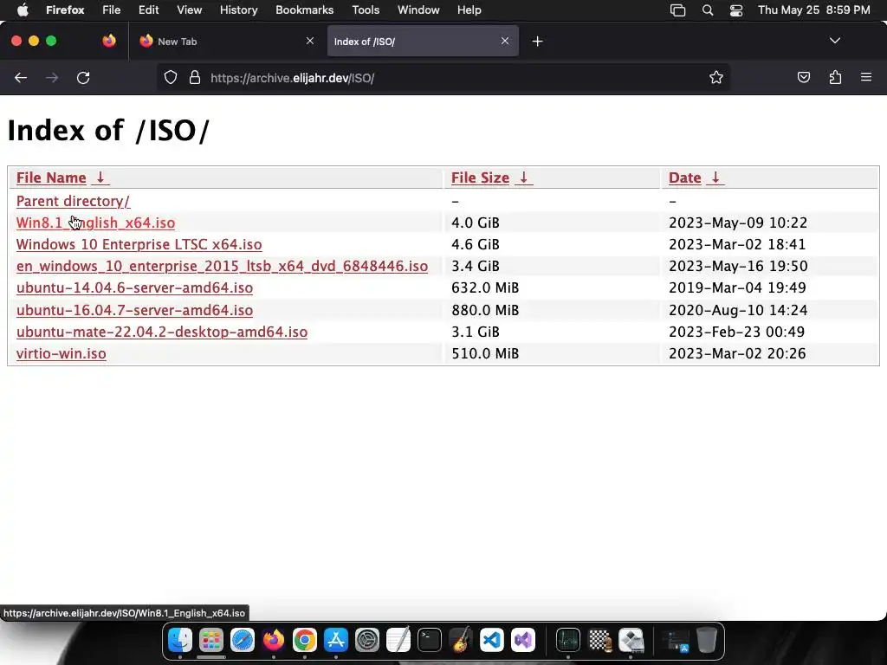
Task: Bookmark this page with the star
Action: (x=716, y=77)
